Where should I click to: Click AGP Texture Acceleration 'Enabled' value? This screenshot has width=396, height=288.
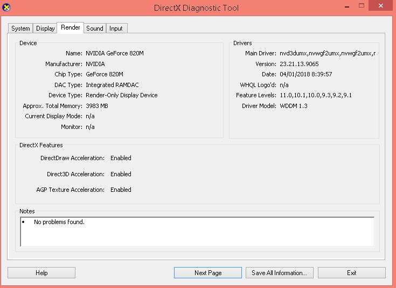pyautogui.click(x=121, y=190)
